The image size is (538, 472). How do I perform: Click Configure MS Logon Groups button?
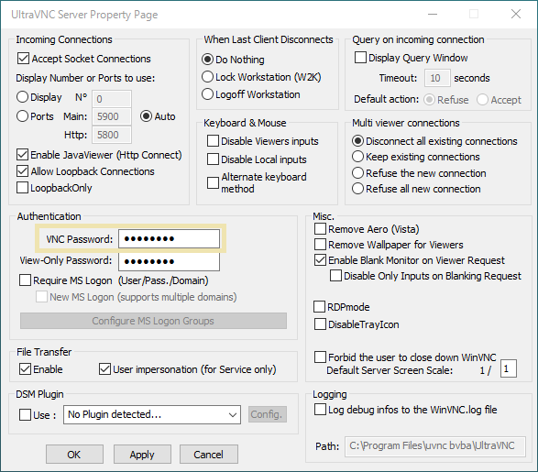(x=153, y=321)
